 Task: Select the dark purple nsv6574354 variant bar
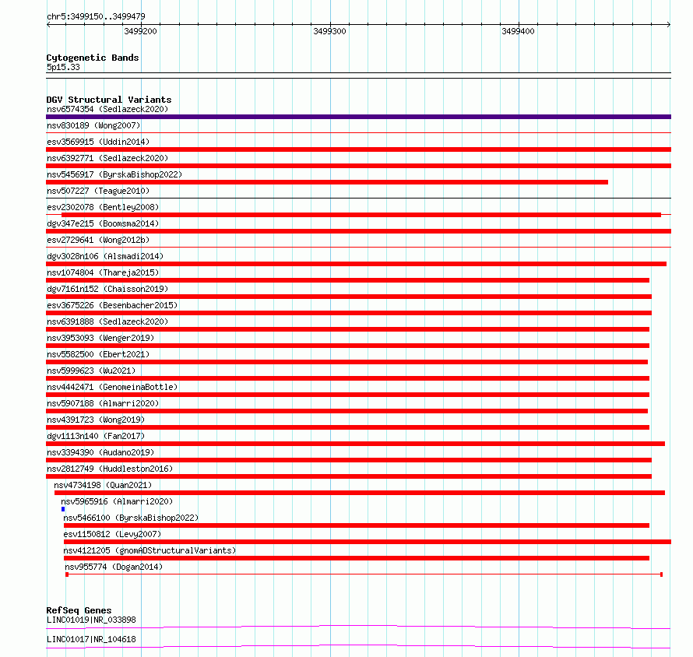pos(358,117)
